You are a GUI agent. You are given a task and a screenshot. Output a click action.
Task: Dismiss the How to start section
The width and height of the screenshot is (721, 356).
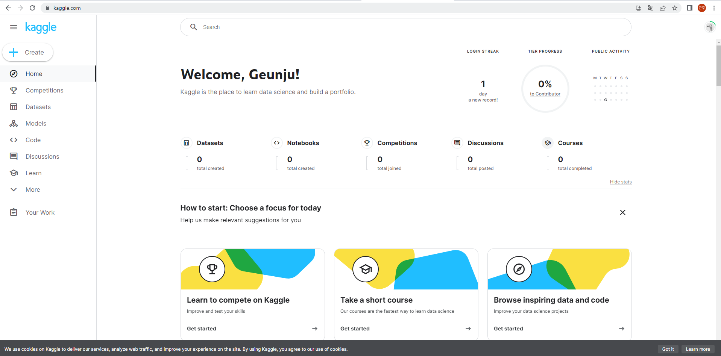[622, 212]
